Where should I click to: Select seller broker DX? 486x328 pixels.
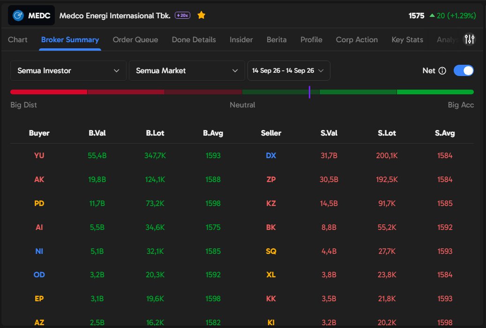click(271, 155)
